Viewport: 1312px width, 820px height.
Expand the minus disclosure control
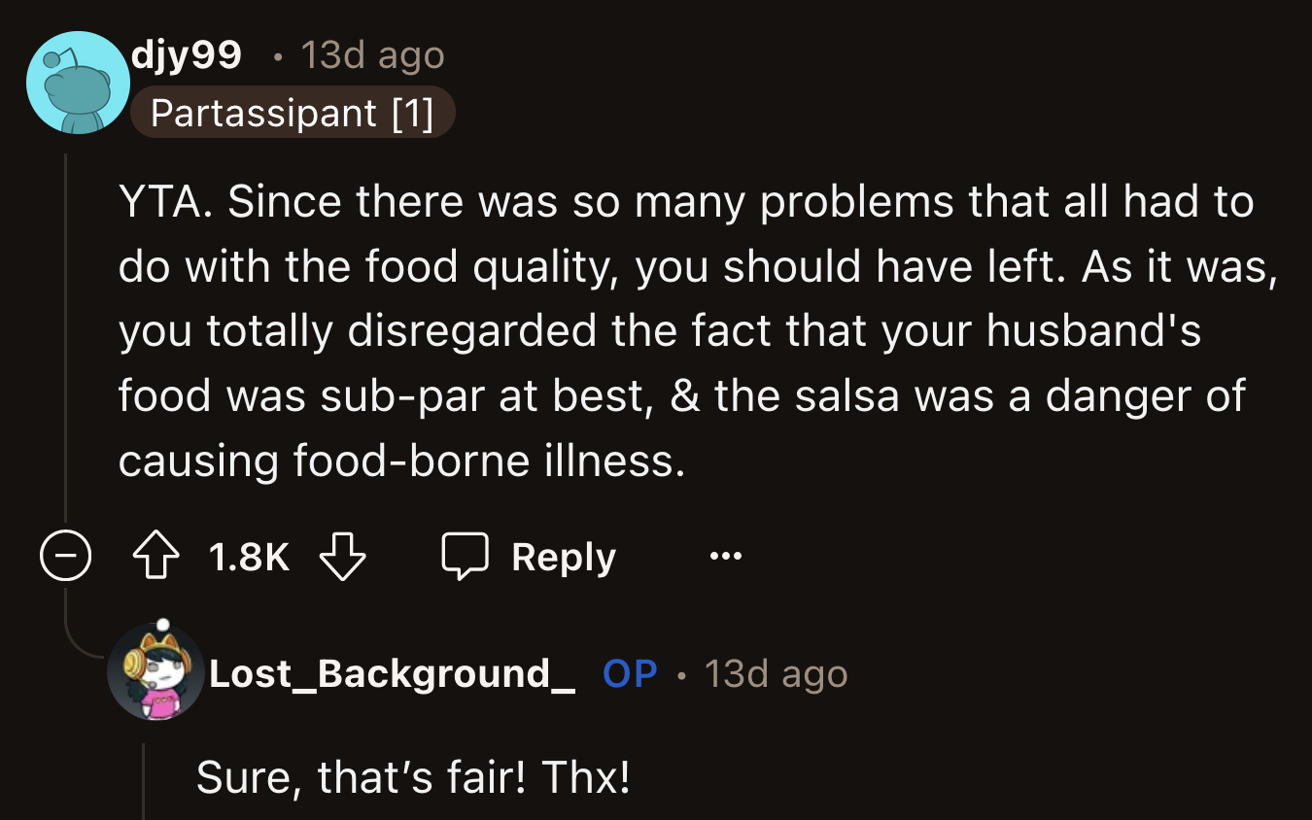[x=66, y=555]
